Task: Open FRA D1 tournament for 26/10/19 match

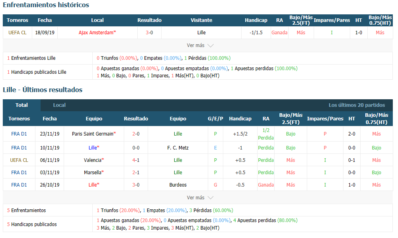Action: (x=19, y=185)
